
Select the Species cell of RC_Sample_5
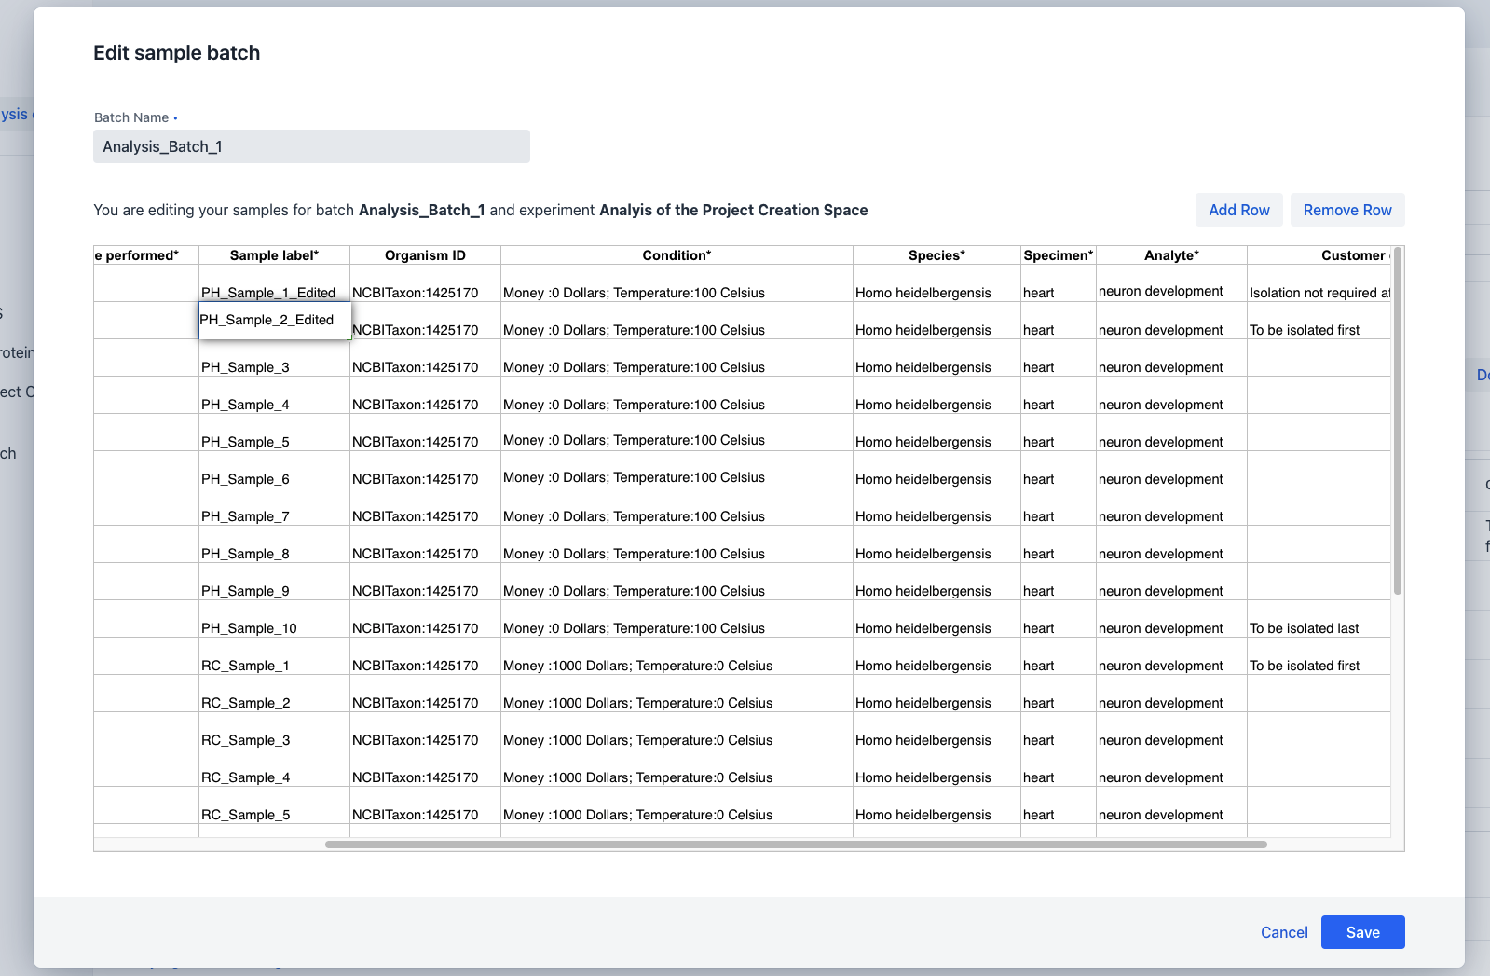tap(936, 805)
